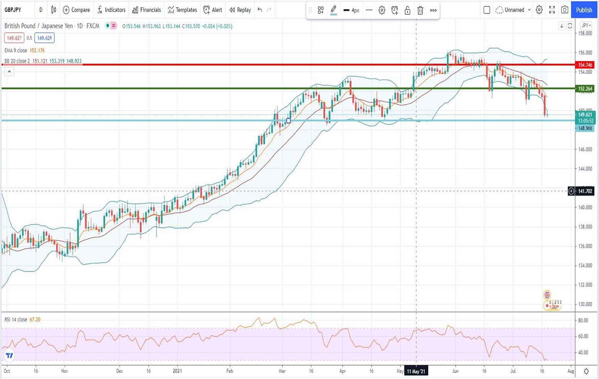Delete the selected drawing with trash icon

420,10
